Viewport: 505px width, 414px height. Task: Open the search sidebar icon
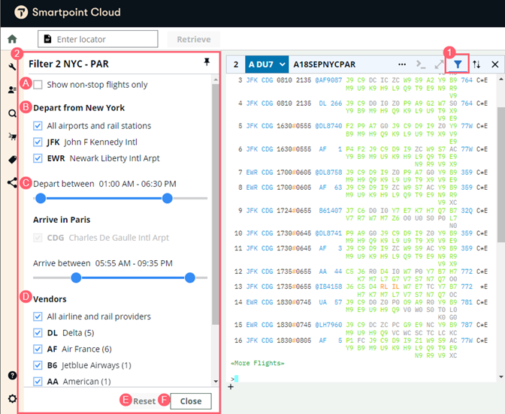tap(12, 113)
